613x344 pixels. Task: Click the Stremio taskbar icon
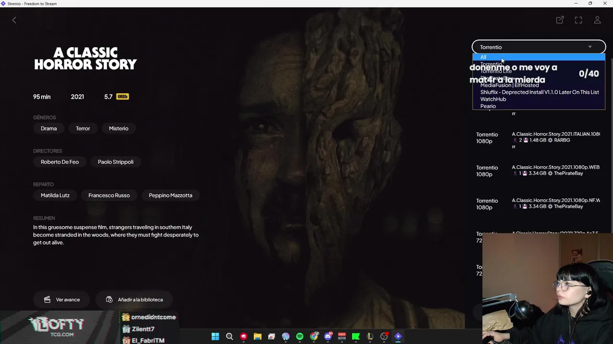(x=398, y=336)
